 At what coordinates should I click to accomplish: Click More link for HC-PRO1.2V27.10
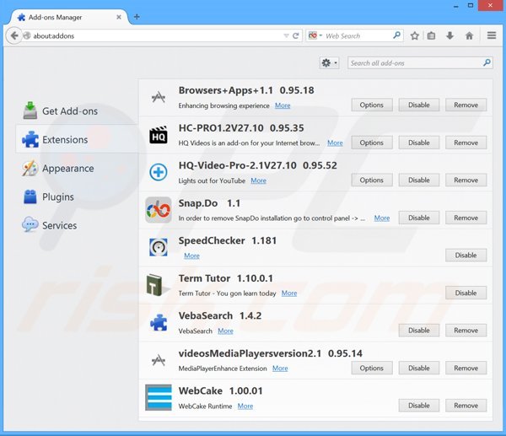[x=335, y=143]
